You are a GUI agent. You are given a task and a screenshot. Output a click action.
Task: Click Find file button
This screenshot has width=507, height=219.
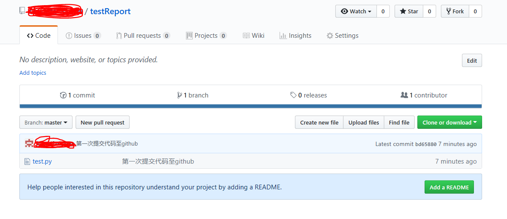[399, 122]
